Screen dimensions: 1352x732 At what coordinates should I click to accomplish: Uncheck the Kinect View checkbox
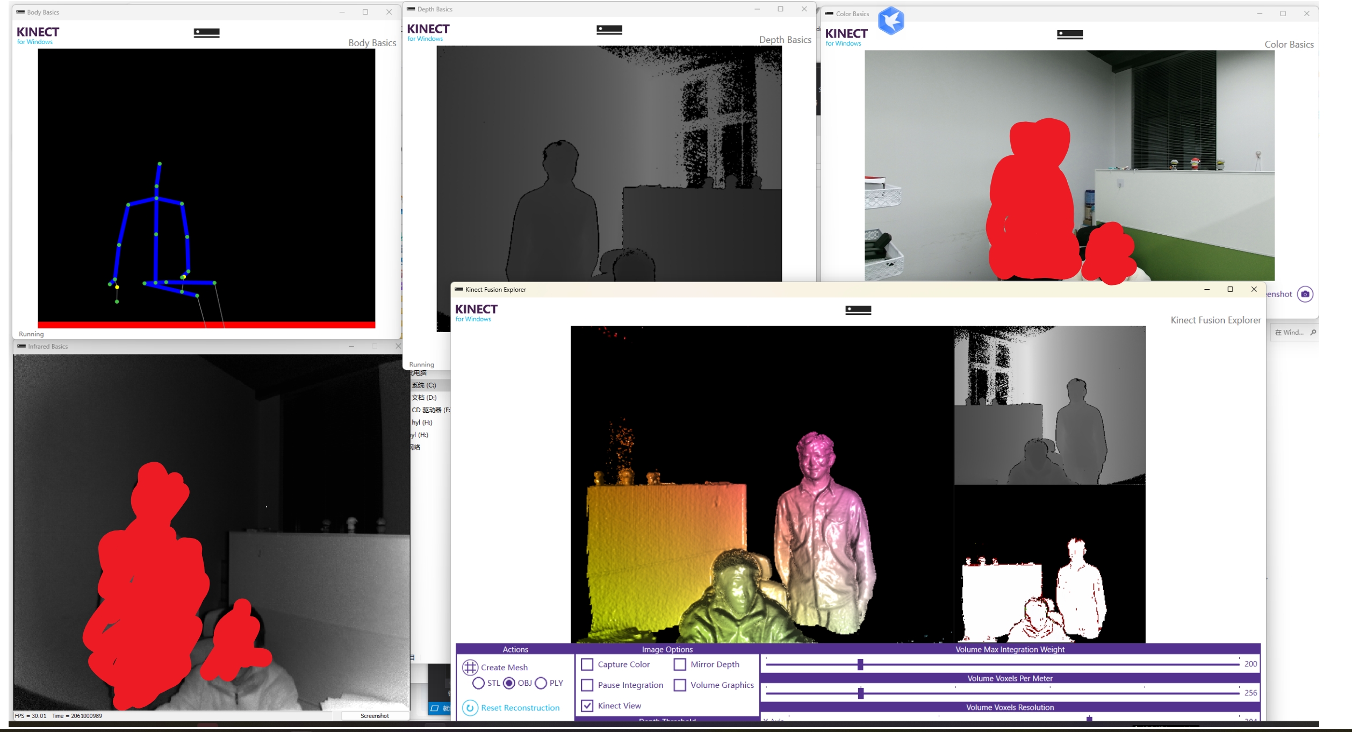[x=587, y=706]
